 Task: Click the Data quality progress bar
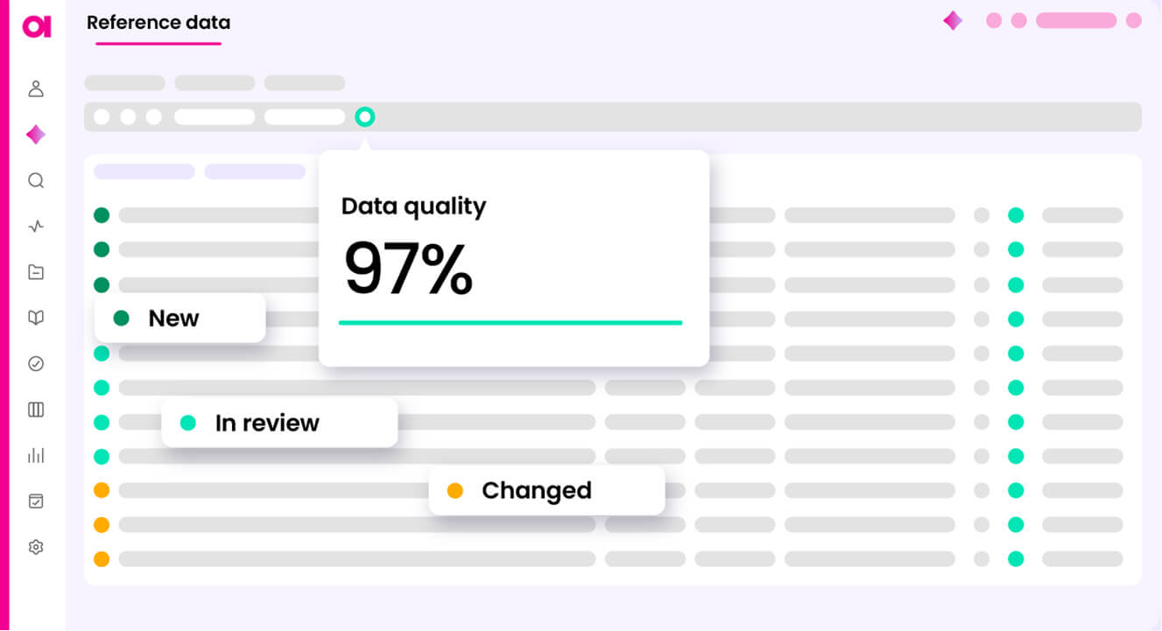[x=511, y=323]
